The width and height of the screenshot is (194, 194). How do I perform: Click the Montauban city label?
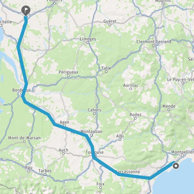92,132
